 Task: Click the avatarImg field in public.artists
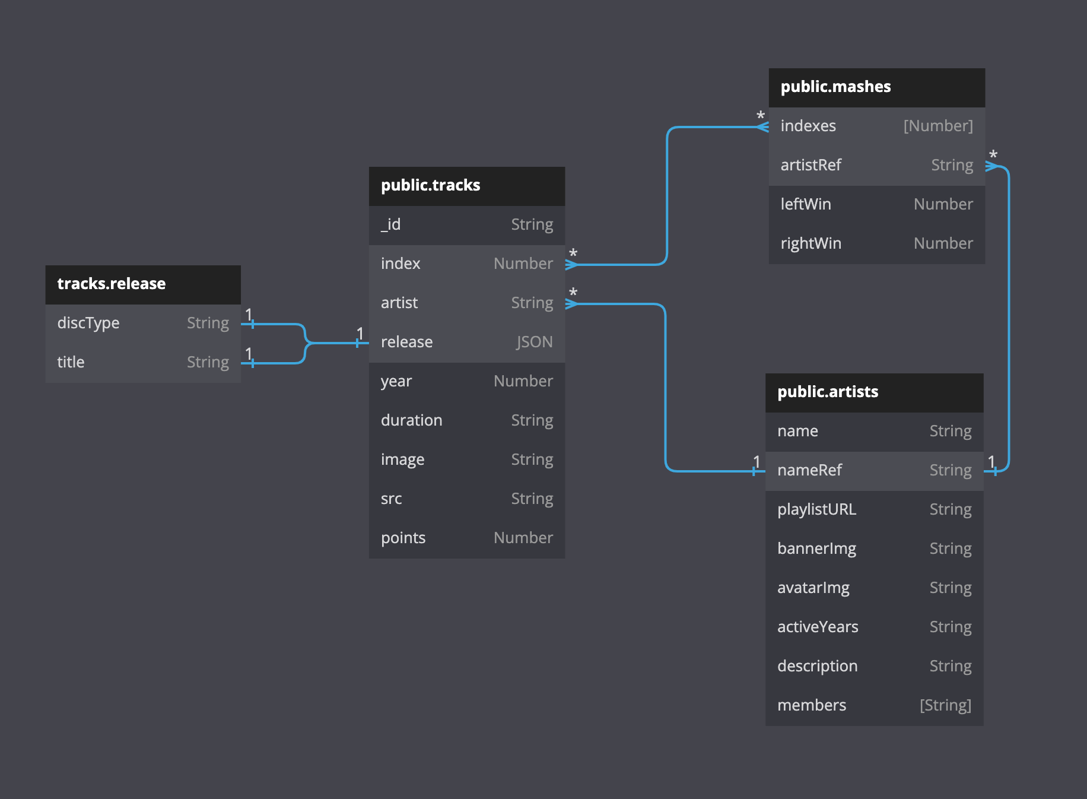click(874, 588)
